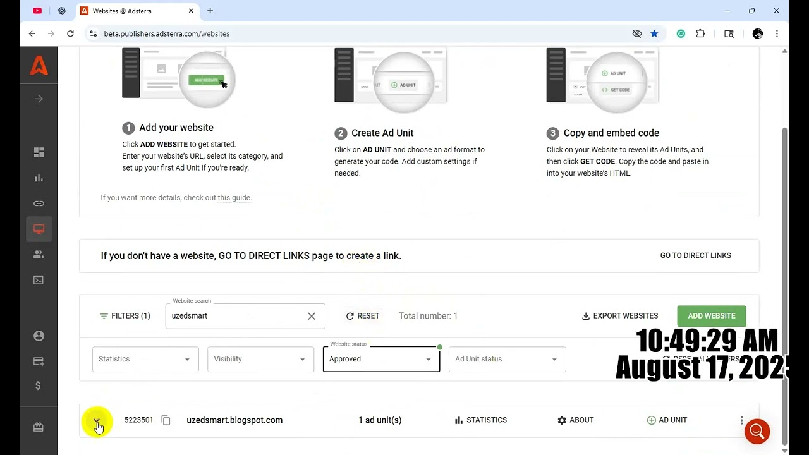Close the Websites @ Adsterra tab

click(x=190, y=11)
